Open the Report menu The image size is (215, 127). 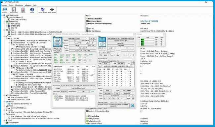click(x=11, y=5)
